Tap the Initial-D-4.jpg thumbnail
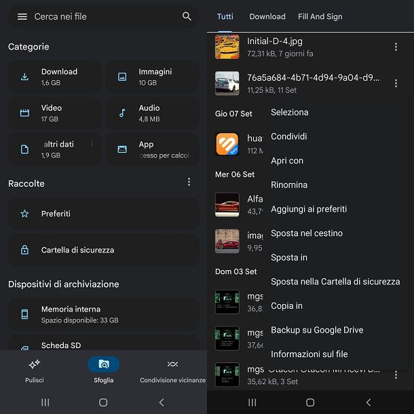This screenshot has height=414, width=414. pos(227,47)
